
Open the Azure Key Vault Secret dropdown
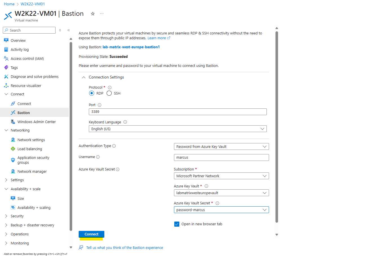click(221, 210)
